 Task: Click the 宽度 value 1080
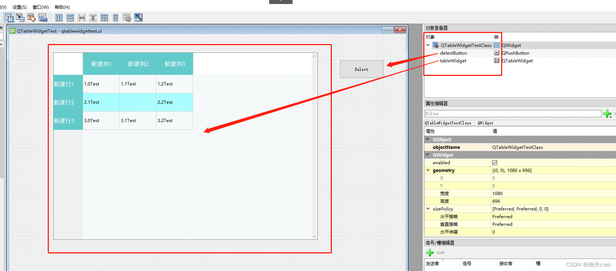(x=497, y=193)
